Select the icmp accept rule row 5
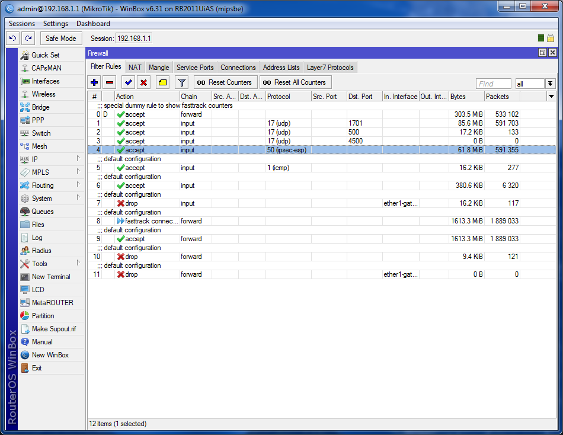Screen dimensions: 563x435 237,168
